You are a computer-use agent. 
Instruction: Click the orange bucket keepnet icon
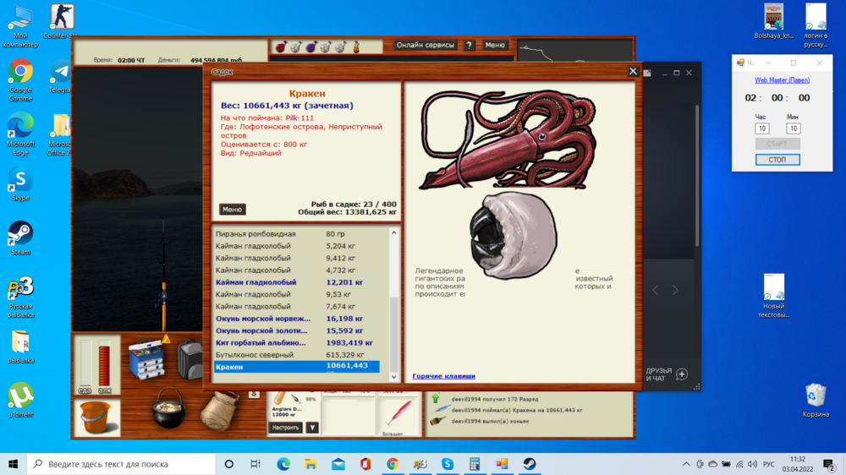pyautogui.click(x=96, y=418)
